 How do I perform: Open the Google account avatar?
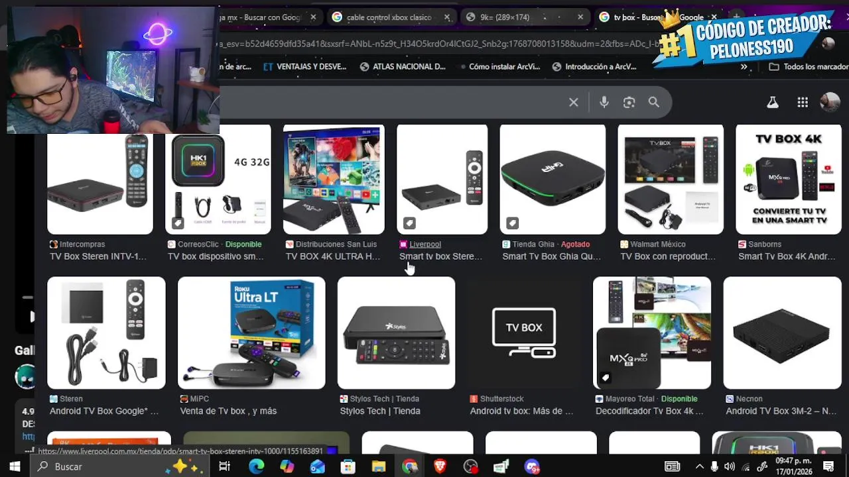click(x=830, y=101)
